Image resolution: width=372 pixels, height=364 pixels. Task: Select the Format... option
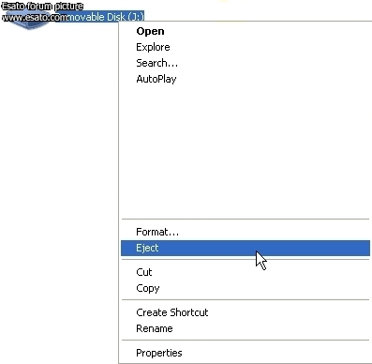click(x=246, y=232)
